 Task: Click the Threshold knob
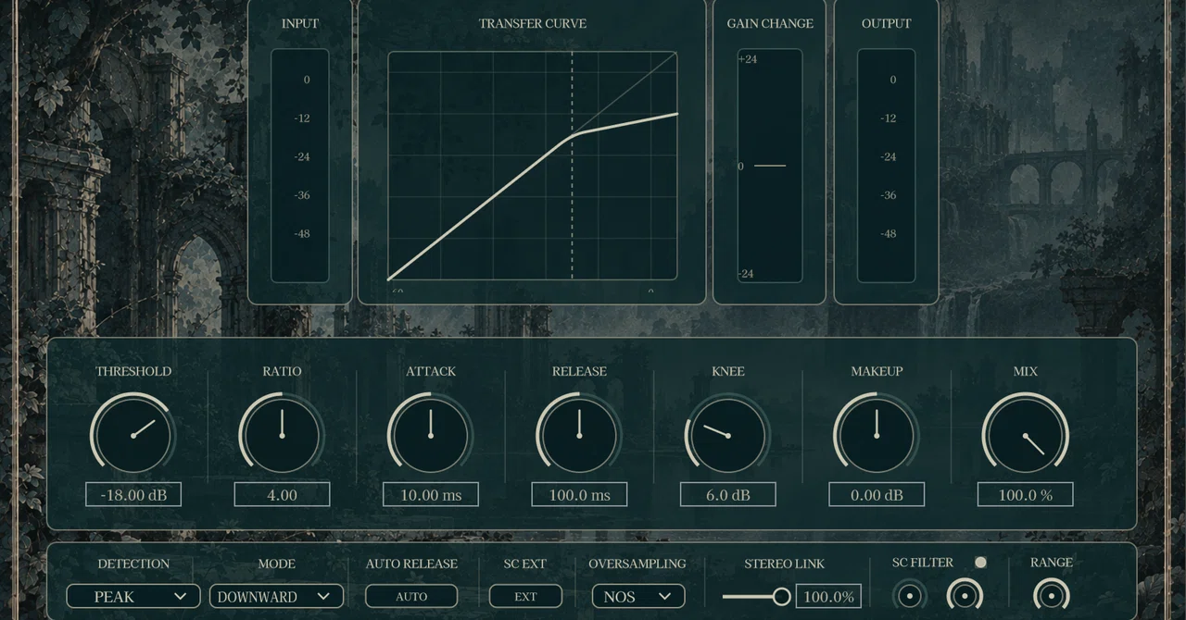(x=132, y=435)
